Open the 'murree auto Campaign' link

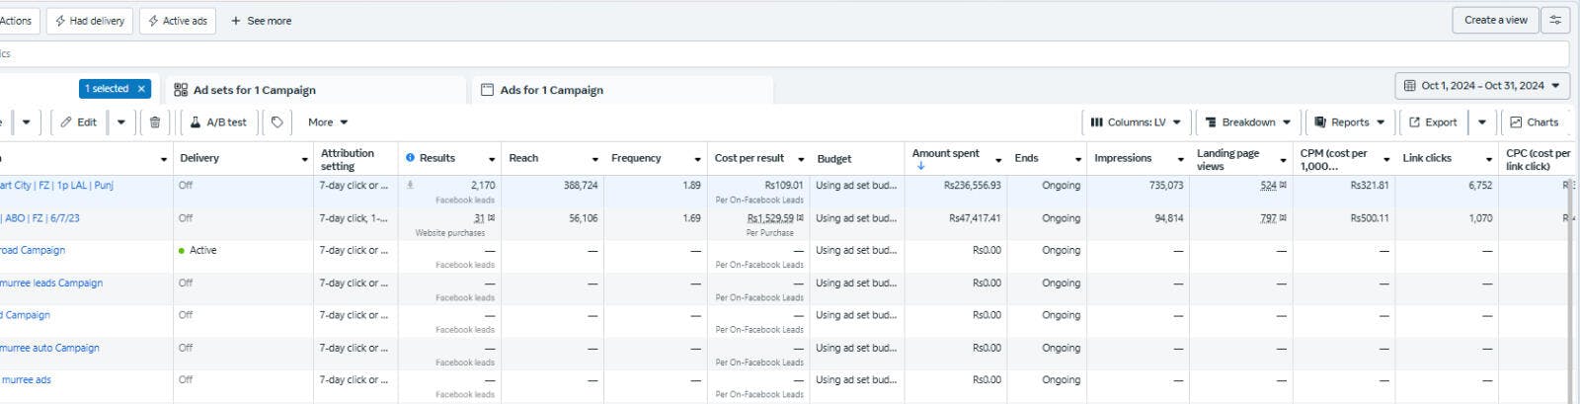tap(49, 348)
